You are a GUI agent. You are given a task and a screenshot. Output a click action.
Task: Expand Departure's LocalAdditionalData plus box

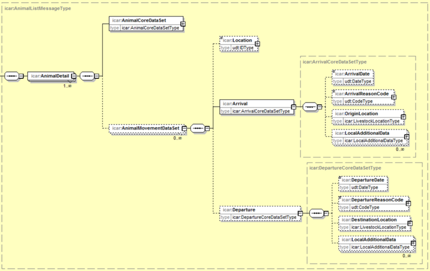click(413, 243)
